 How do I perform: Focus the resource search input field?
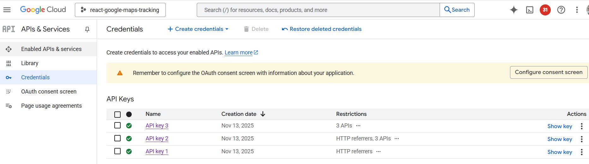pyautogui.click(x=318, y=10)
